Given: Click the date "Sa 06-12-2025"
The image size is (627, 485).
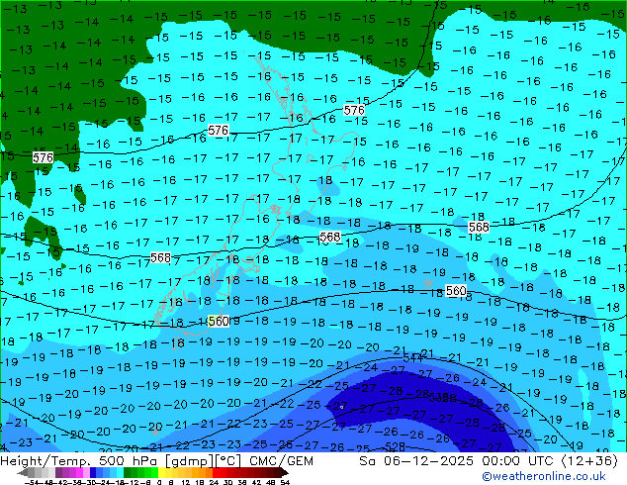Looking at the screenshot, I should (x=416, y=461).
